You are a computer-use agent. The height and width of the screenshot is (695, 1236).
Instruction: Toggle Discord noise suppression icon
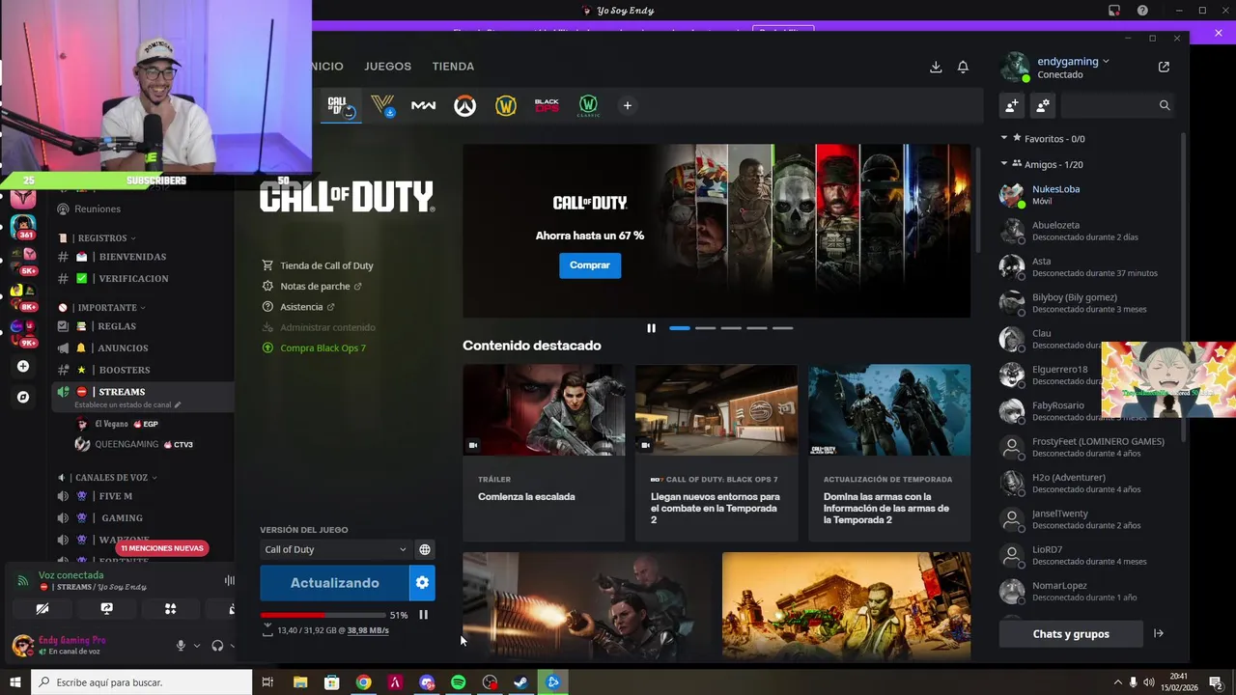pyautogui.click(x=230, y=580)
